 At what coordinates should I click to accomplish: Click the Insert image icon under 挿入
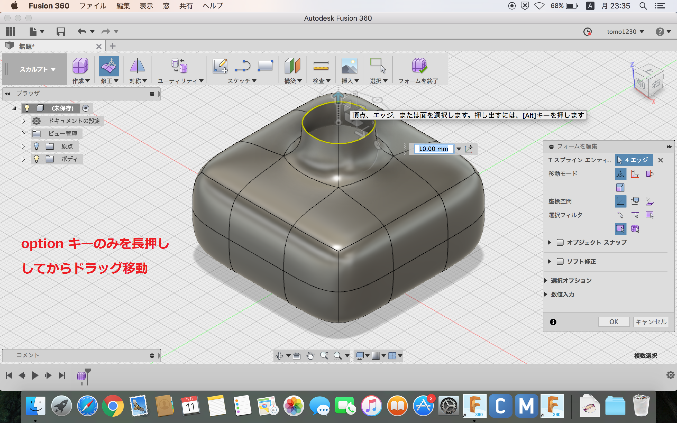click(349, 66)
